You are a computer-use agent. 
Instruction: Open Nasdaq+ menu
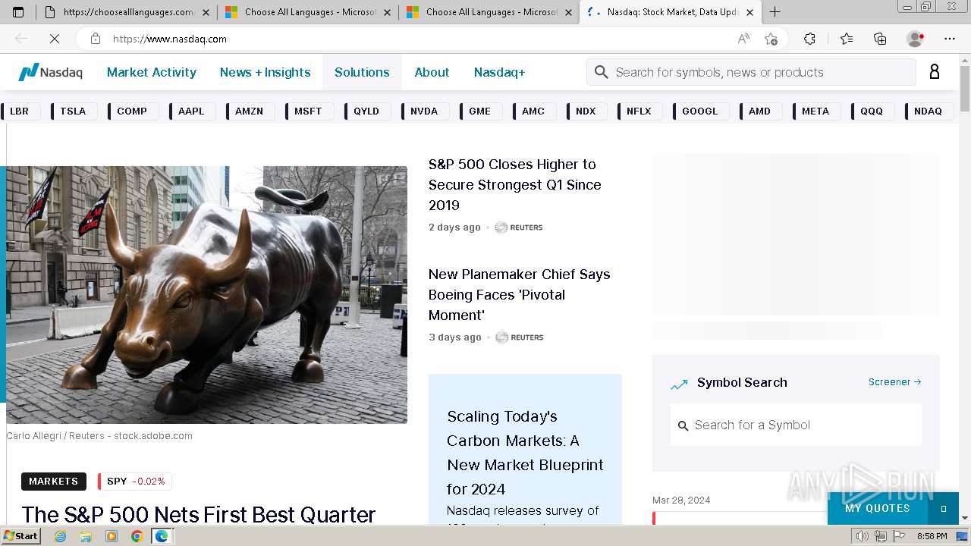pyautogui.click(x=499, y=72)
